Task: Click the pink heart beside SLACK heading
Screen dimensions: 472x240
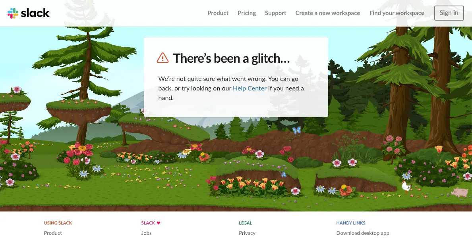Action: pyautogui.click(x=159, y=223)
